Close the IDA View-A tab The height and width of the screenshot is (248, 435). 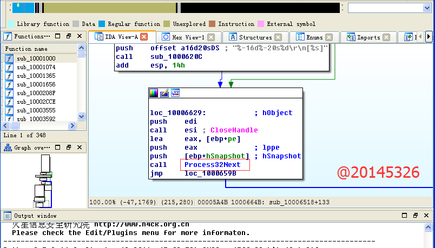coord(144,37)
